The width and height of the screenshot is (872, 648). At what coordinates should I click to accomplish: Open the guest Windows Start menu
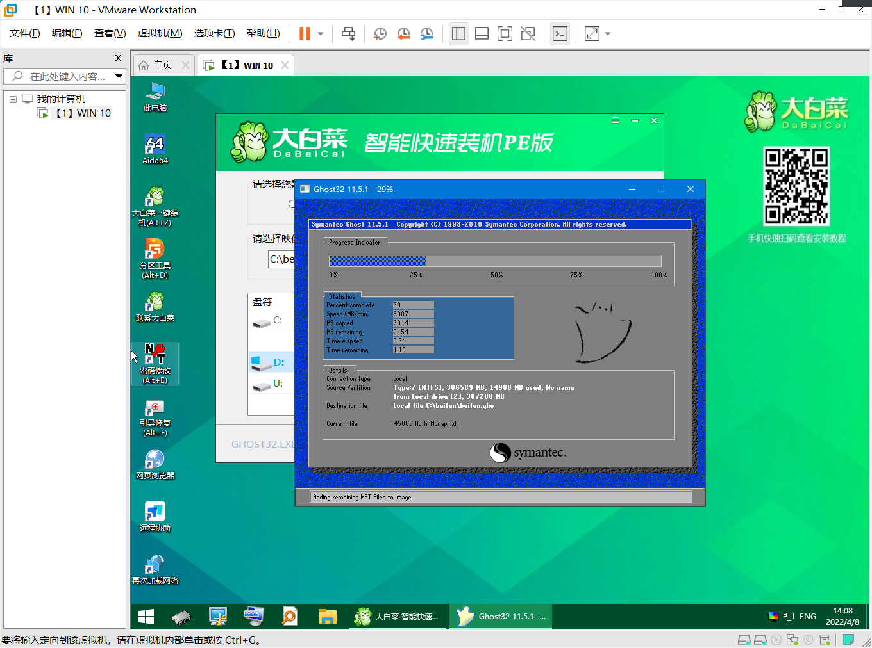[x=146, y=617]
